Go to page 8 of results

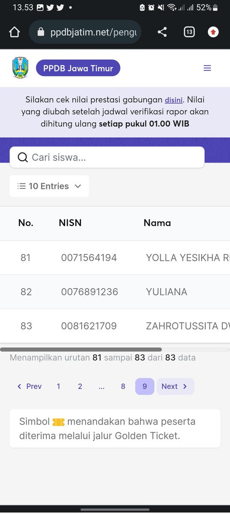pyautogui.click(x=123, y=386)
